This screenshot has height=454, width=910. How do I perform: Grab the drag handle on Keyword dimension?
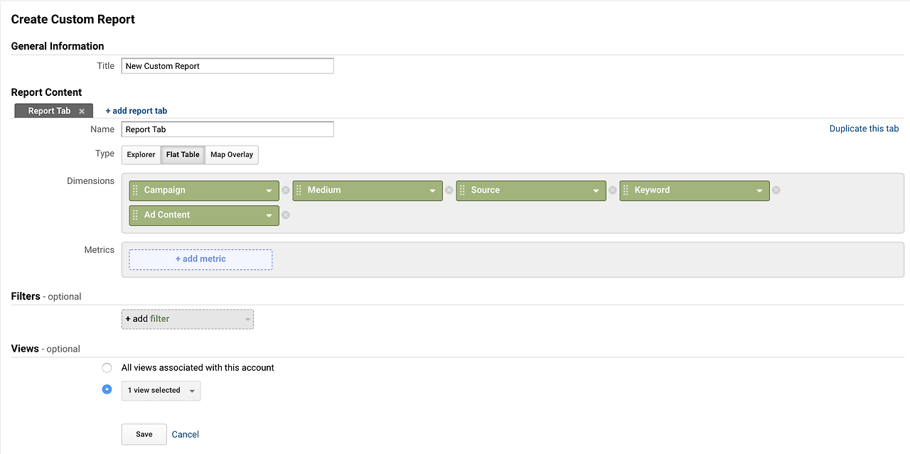point(626,190)
